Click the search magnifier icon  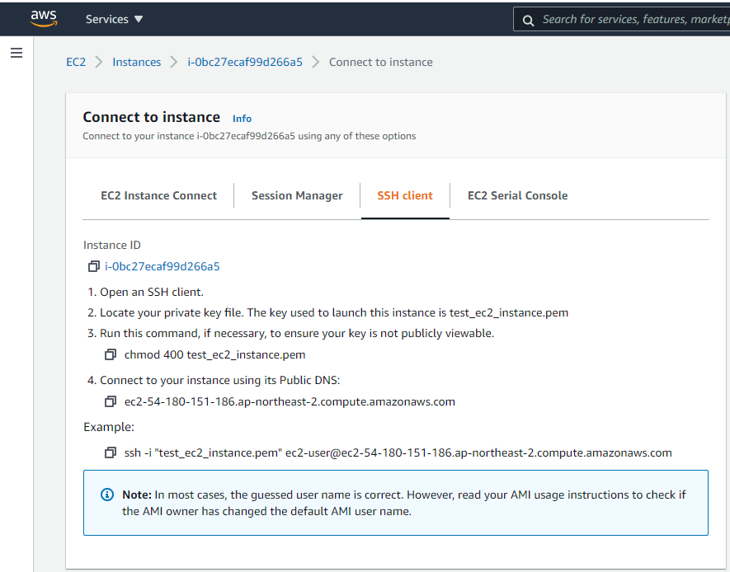click(528, 20)
